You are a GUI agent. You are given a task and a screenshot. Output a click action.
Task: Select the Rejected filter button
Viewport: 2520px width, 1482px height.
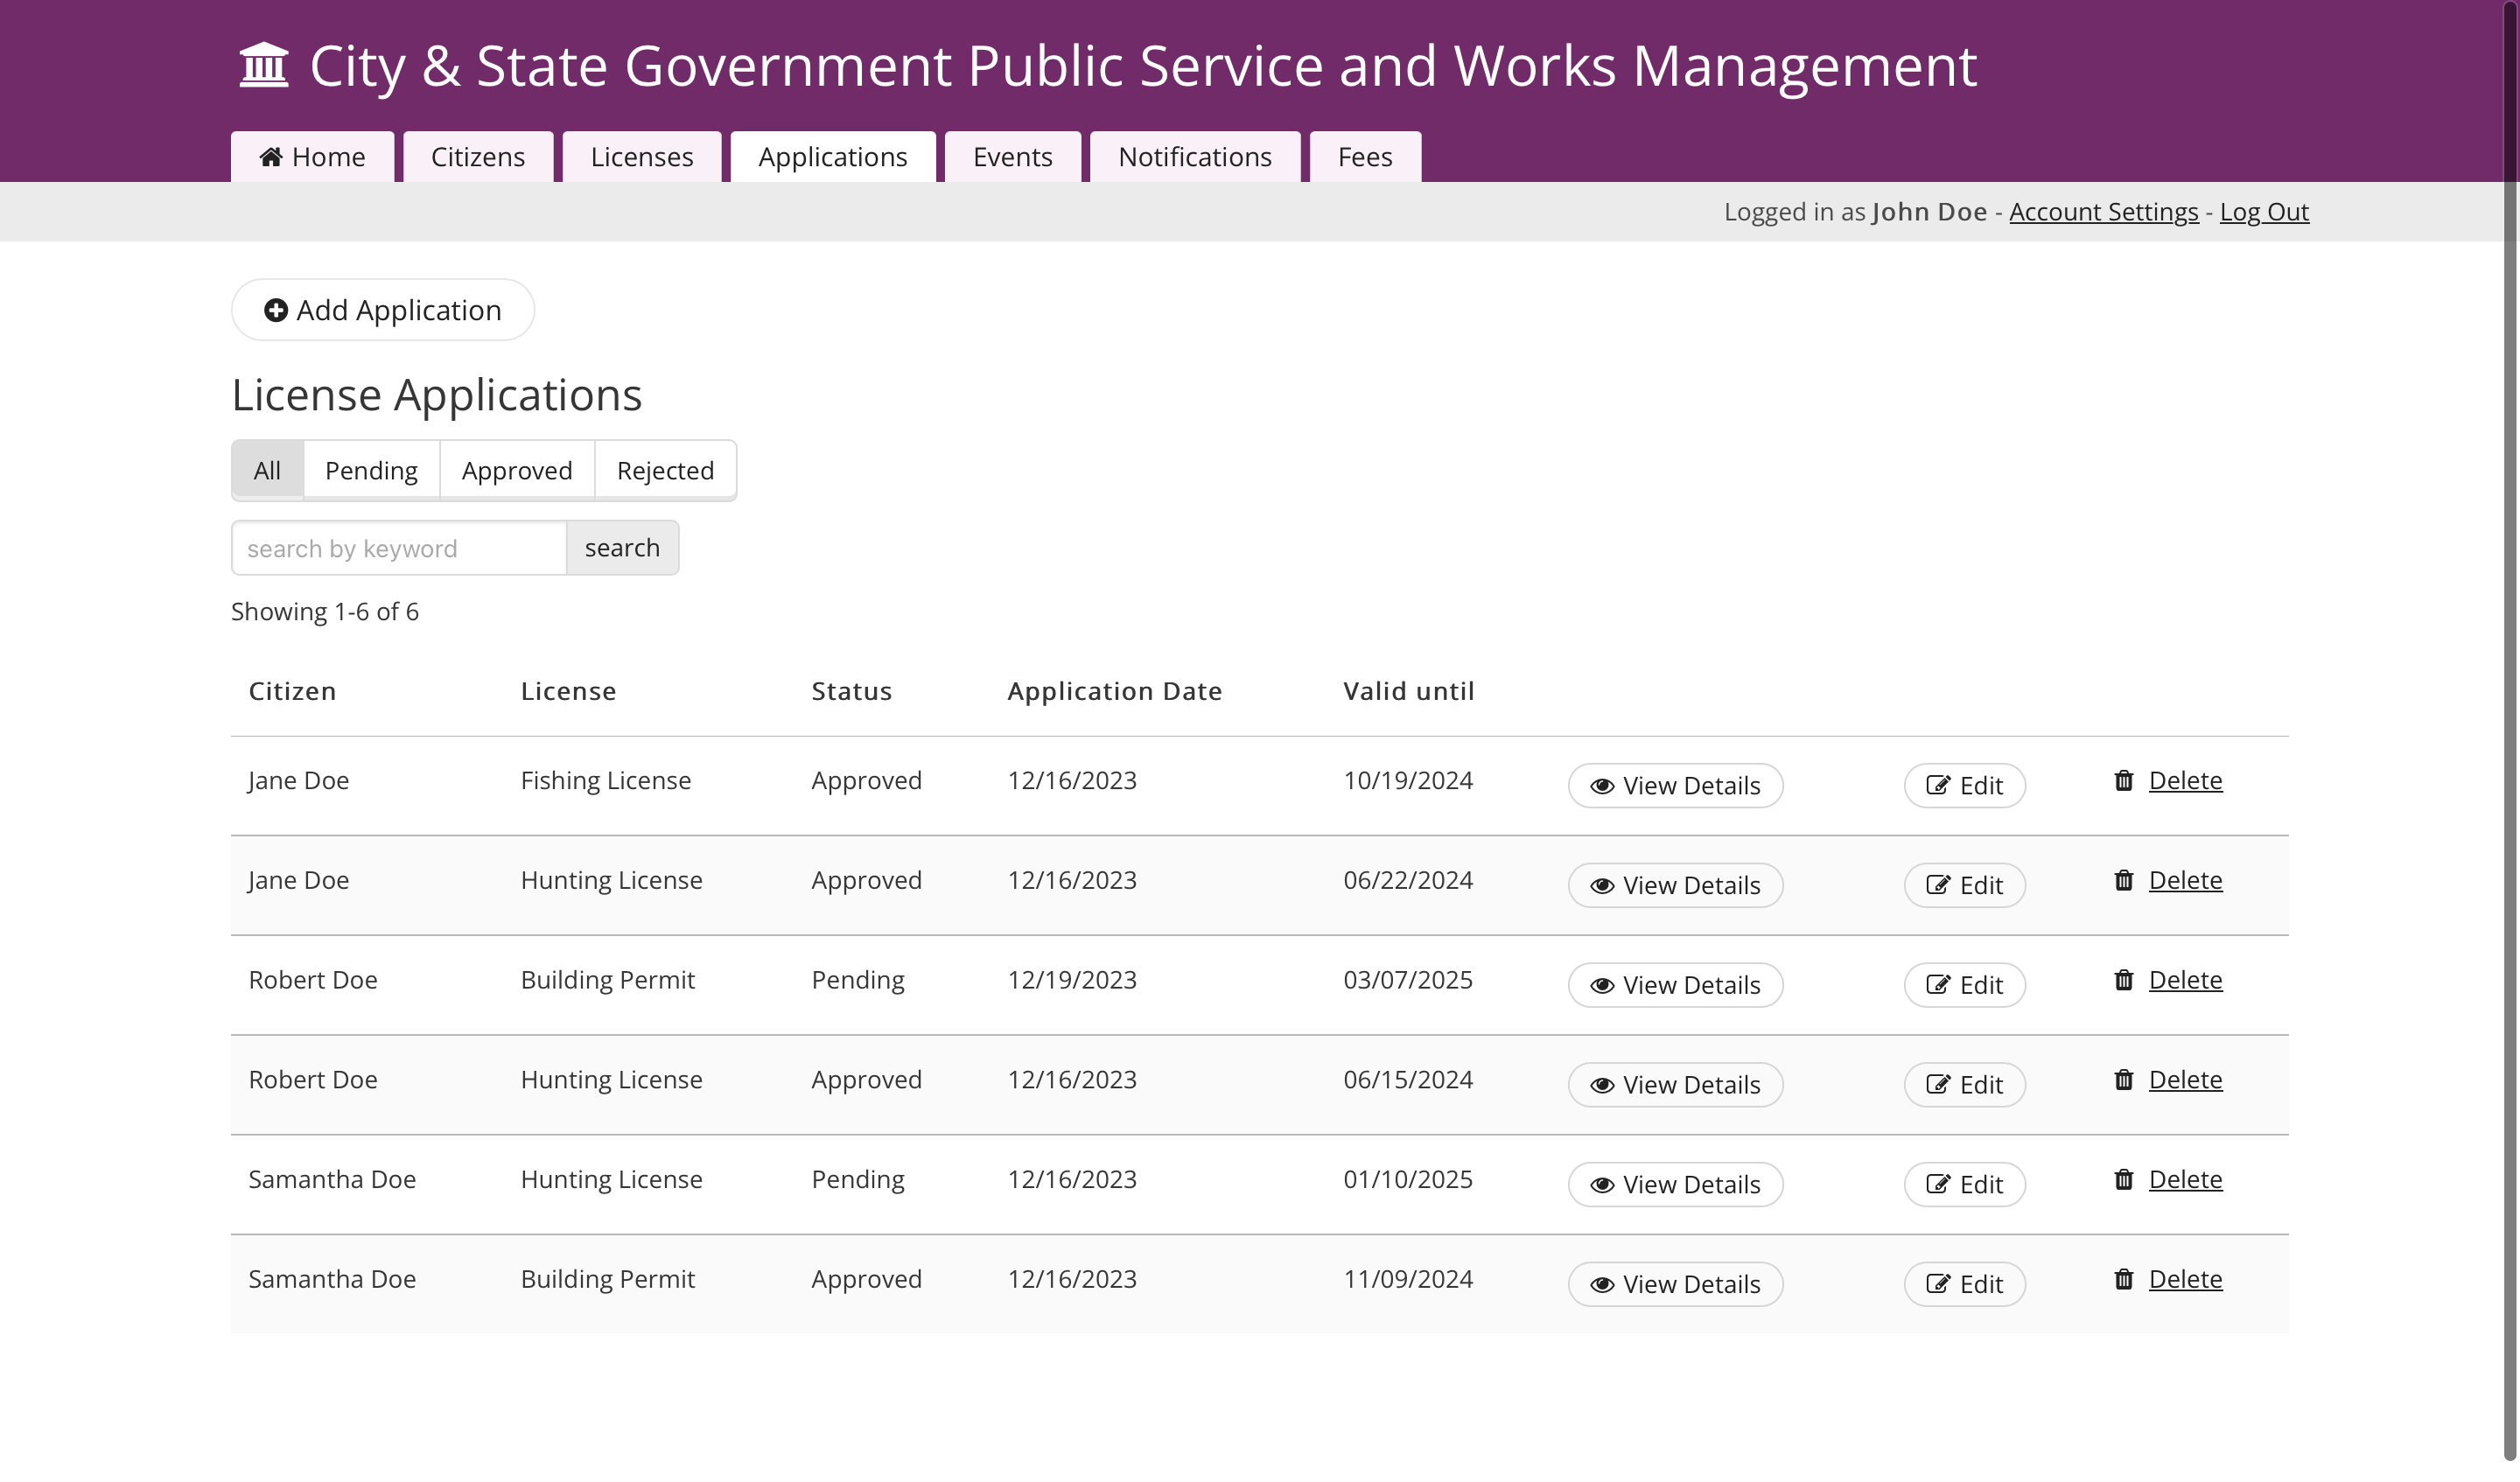(665, 471)
